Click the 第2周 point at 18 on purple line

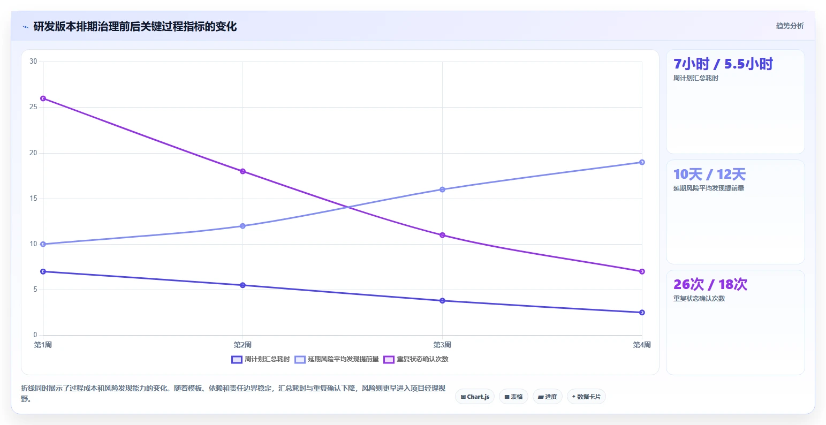point(243,171)
